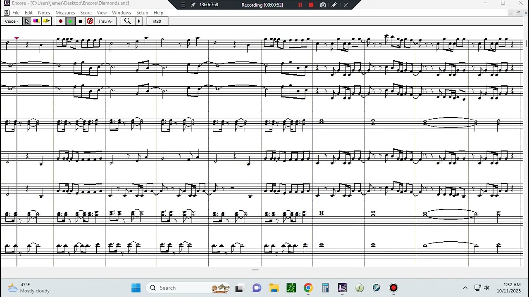The image size is (529, 297).
Task: Toggle the Thru A- MIDI setting
Action: [105, 21]
